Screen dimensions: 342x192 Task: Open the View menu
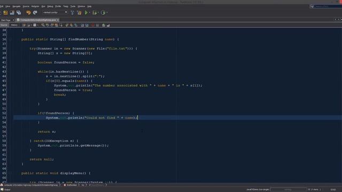click(7, 6)
